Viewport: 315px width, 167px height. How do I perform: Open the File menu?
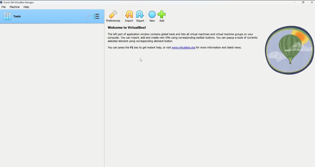[3, 7]
